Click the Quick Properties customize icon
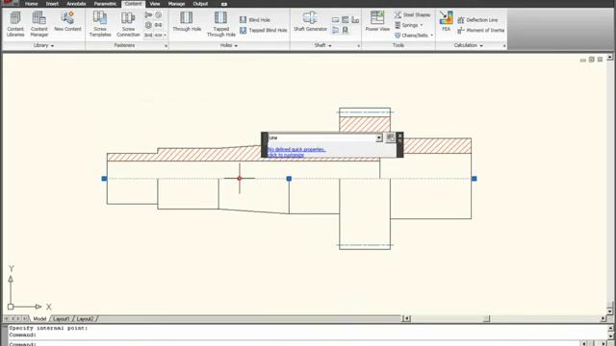The height and width of the screenshot is (346, 616). [x=390, y=137]
